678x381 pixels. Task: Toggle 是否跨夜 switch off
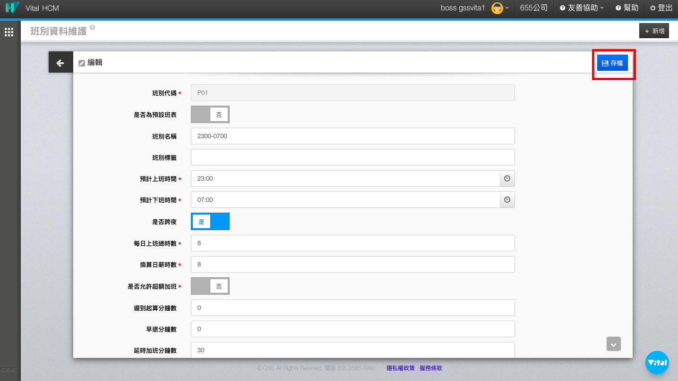coord(210,222)
